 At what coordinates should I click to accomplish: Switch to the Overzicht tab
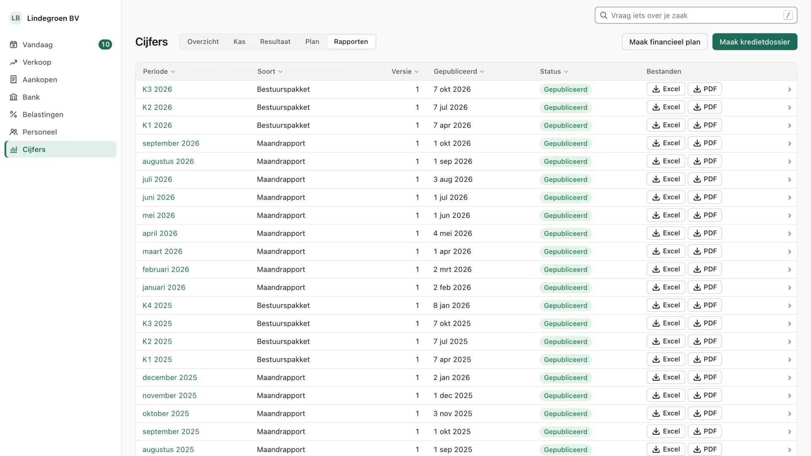click(x=203, y=42)
